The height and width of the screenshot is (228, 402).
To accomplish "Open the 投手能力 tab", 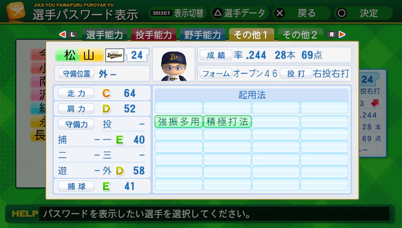I will point(154,35).
